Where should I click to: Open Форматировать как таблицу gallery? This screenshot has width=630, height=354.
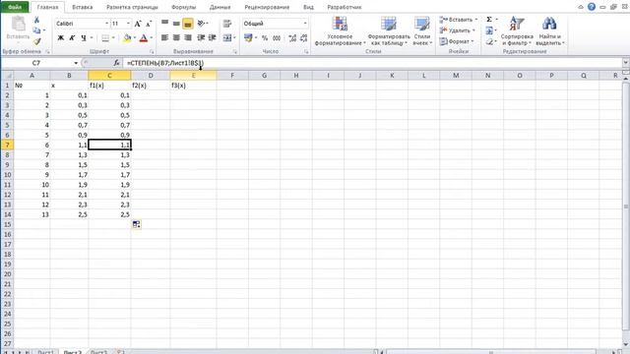389,31
